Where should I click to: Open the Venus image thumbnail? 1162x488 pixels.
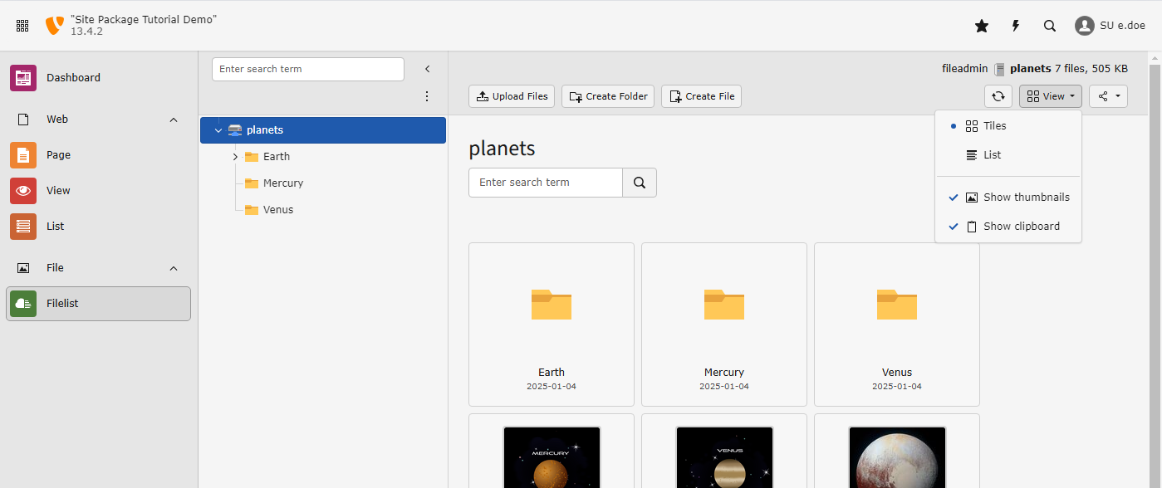click(x=724, y=457)
